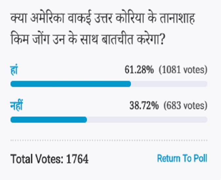This screenshot has height=180, width=221.
Task: Click the 61.28% percentage value
Action: (x=139, y=70)
